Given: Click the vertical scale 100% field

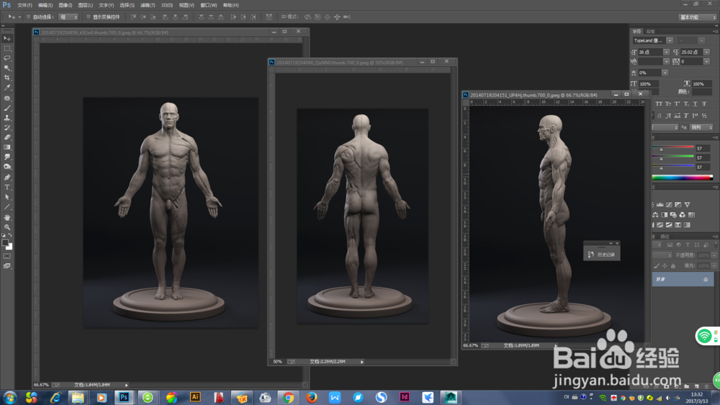Looking at the screenshot, I should point(648,84).
